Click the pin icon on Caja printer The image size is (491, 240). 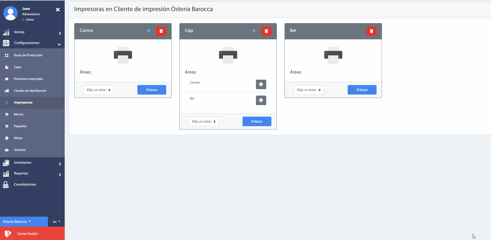pyautogui.click(x=254, y=31)
